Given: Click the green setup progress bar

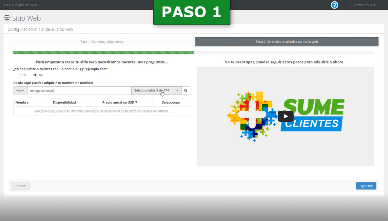Looking at the screenshot, I should [104, 52].
